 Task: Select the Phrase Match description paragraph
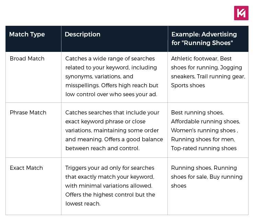[114, 131]
